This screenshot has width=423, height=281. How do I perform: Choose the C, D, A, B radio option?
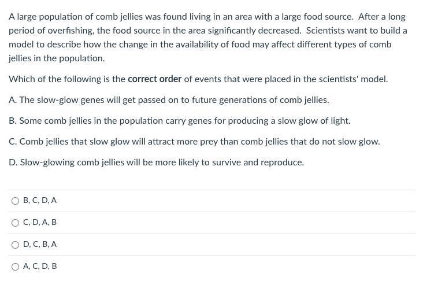tap(15, 223)
